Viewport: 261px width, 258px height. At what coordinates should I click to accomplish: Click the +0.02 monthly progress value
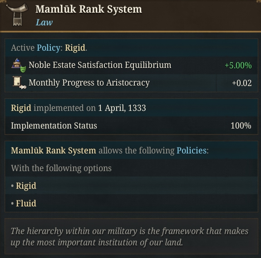[x=242, y=83]
